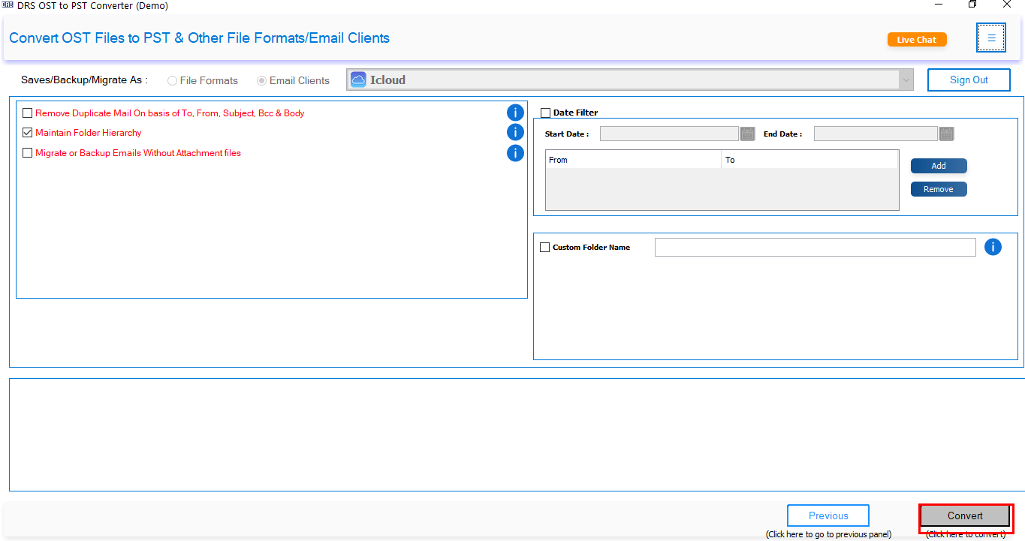Screen dimensions: 1025x541
Task: Click info icon for Migrate Without Attachment
Action: point(515,153)
